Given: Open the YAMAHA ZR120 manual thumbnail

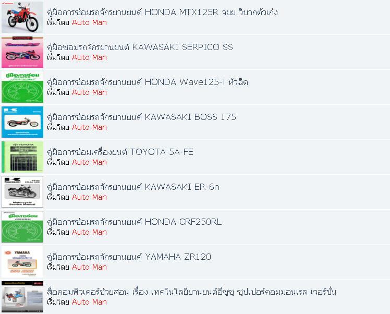Looking at the screenshot, I should tap(22, 262).
